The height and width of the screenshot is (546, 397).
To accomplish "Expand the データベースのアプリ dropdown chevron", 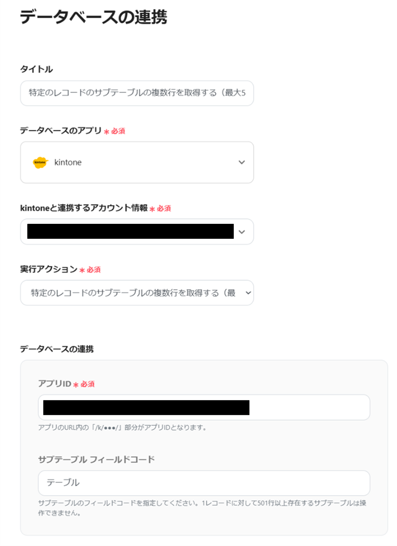I will [242, 162].
